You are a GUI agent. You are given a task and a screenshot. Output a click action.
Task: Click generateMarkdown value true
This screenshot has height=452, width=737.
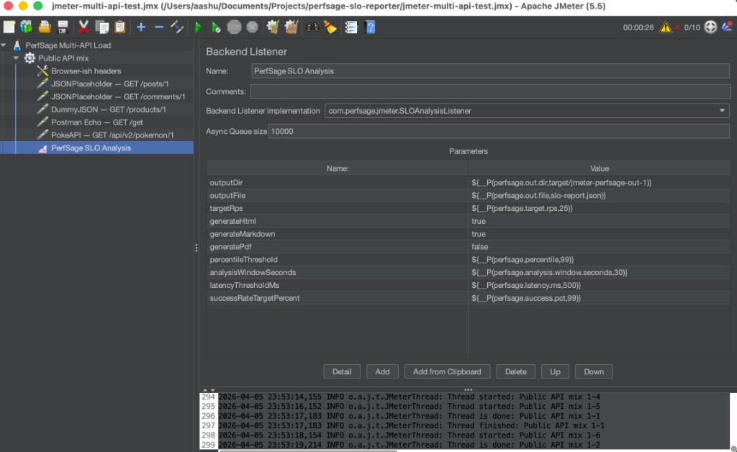click(600, 234)
